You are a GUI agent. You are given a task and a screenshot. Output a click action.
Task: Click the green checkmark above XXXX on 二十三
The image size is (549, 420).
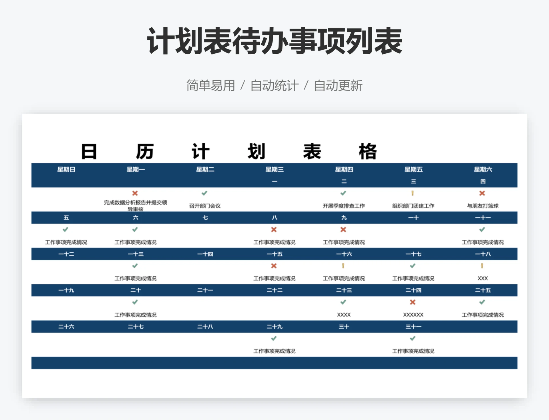click(344, 302)
